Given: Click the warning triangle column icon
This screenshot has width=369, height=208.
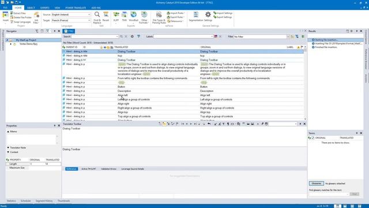Looking at the screenshot, I should tap(298, 47).
